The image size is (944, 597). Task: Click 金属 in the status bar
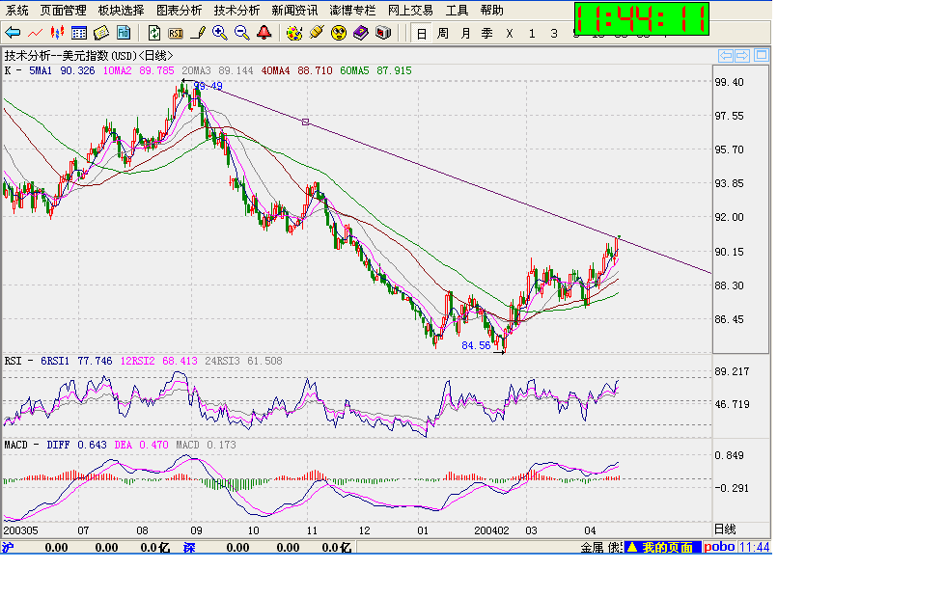pyautogui.click(x=592, y=548)
